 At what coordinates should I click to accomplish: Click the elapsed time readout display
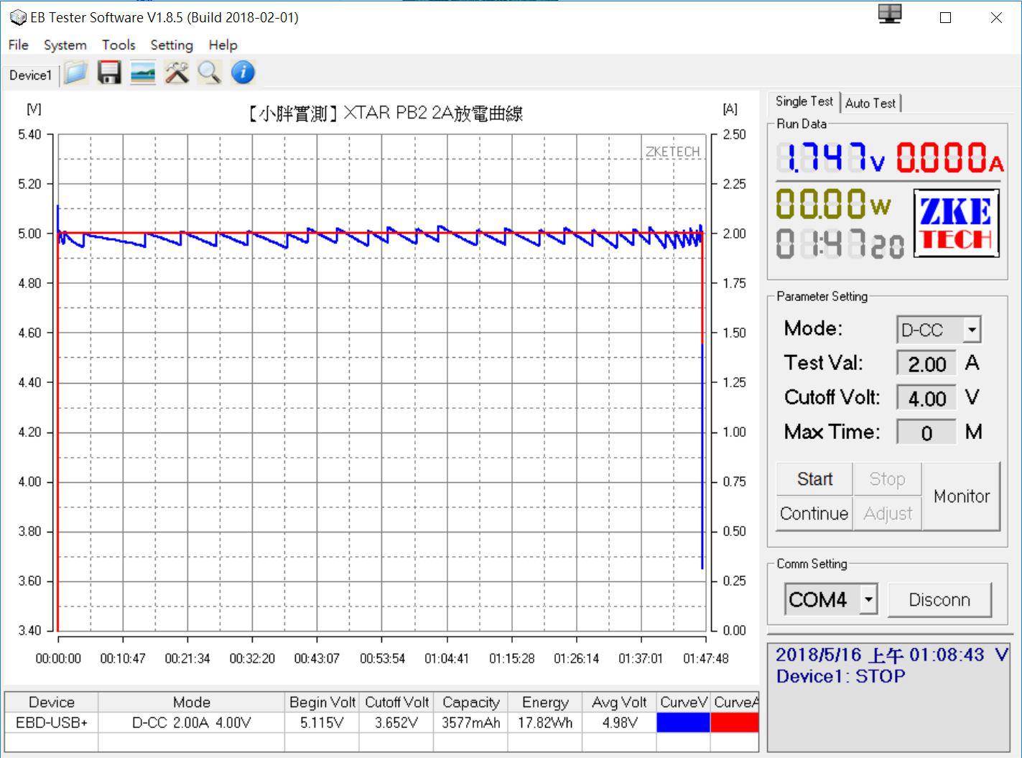[x=840, y=244]
